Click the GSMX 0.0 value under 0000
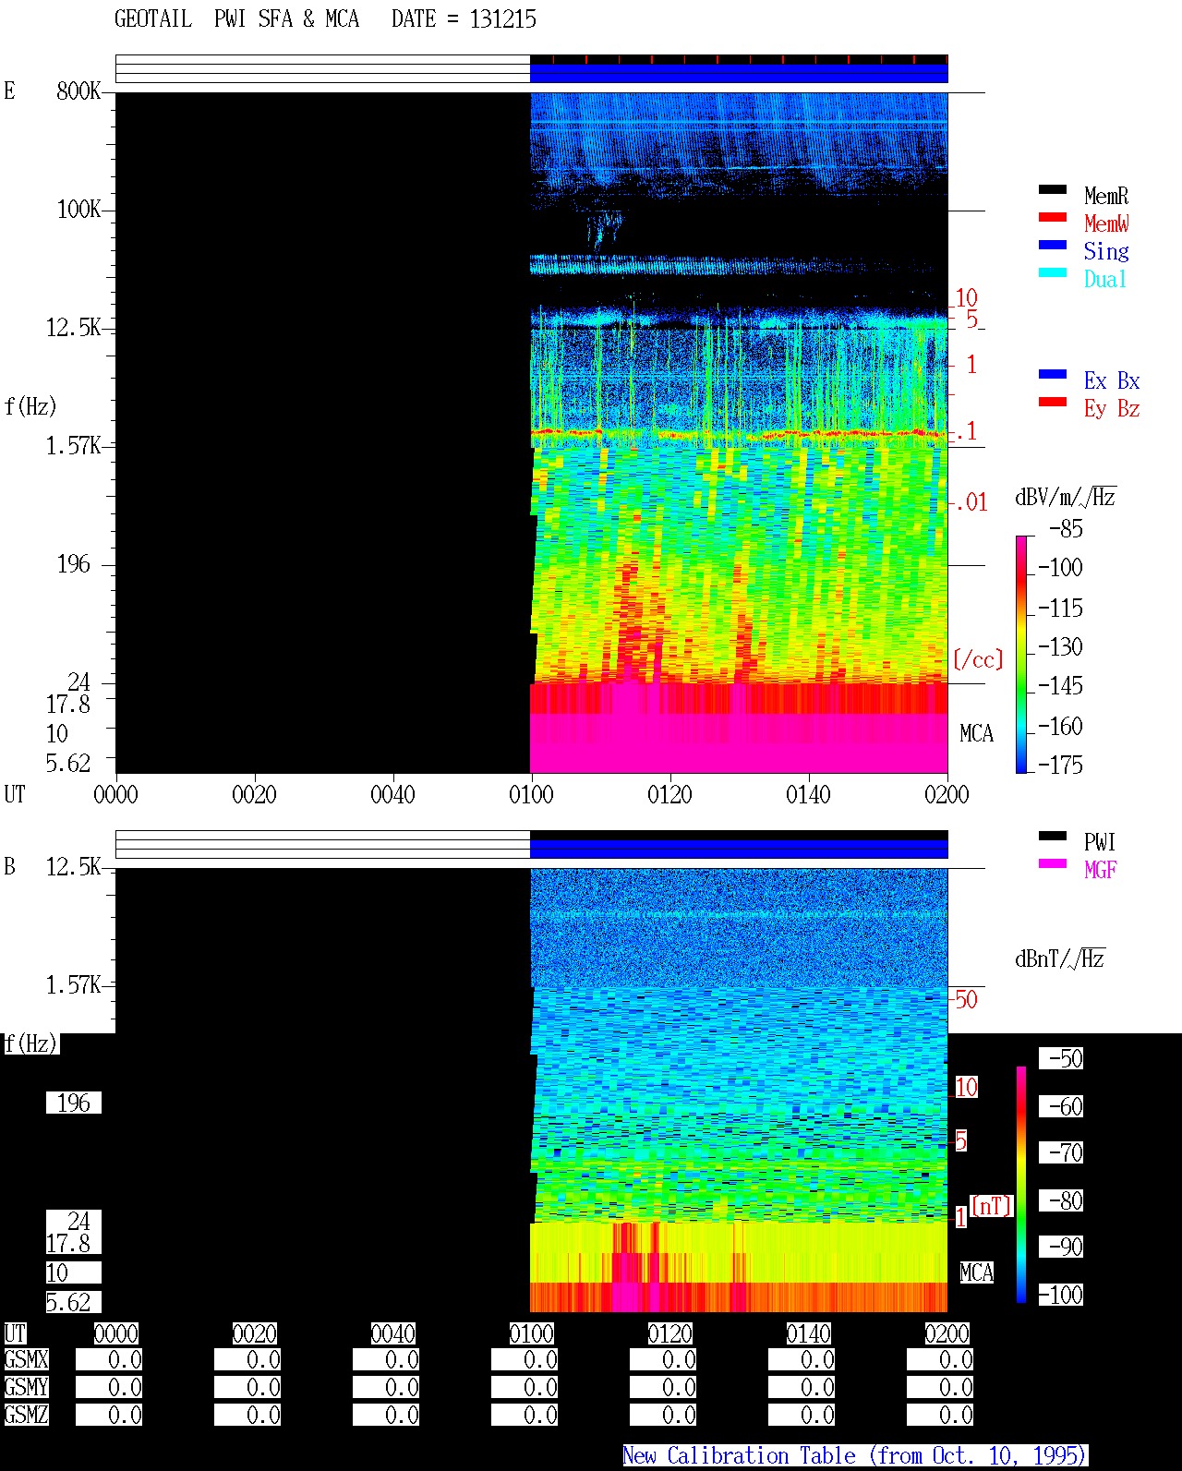The width and height of the screenshot is (1182, 1471). 109,1359
